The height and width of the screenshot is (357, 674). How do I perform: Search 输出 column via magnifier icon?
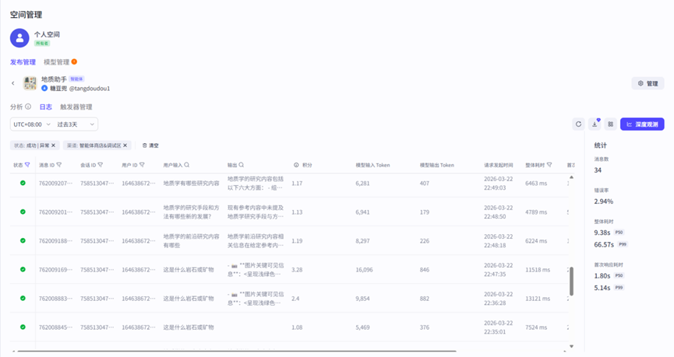[x=242, y=165]
